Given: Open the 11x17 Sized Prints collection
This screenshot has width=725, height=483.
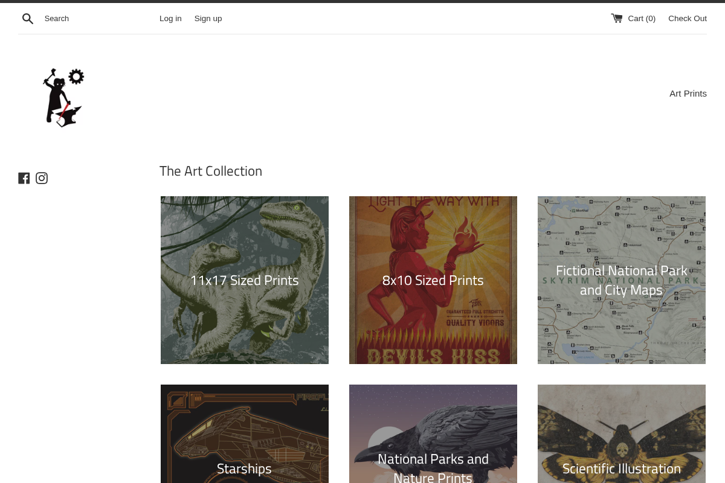Looking at the screenshot, I should pyautogui.click(x=244, y=280).
